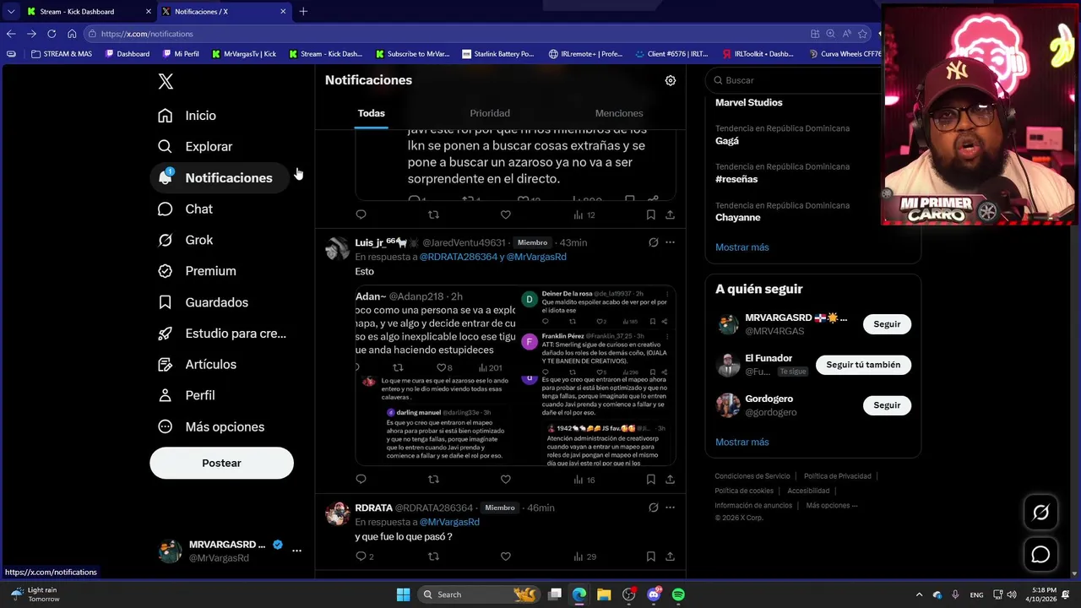Follow Gordogero suggested account
Viewport: 1081px width, 608px height.
tap(887, 405)
